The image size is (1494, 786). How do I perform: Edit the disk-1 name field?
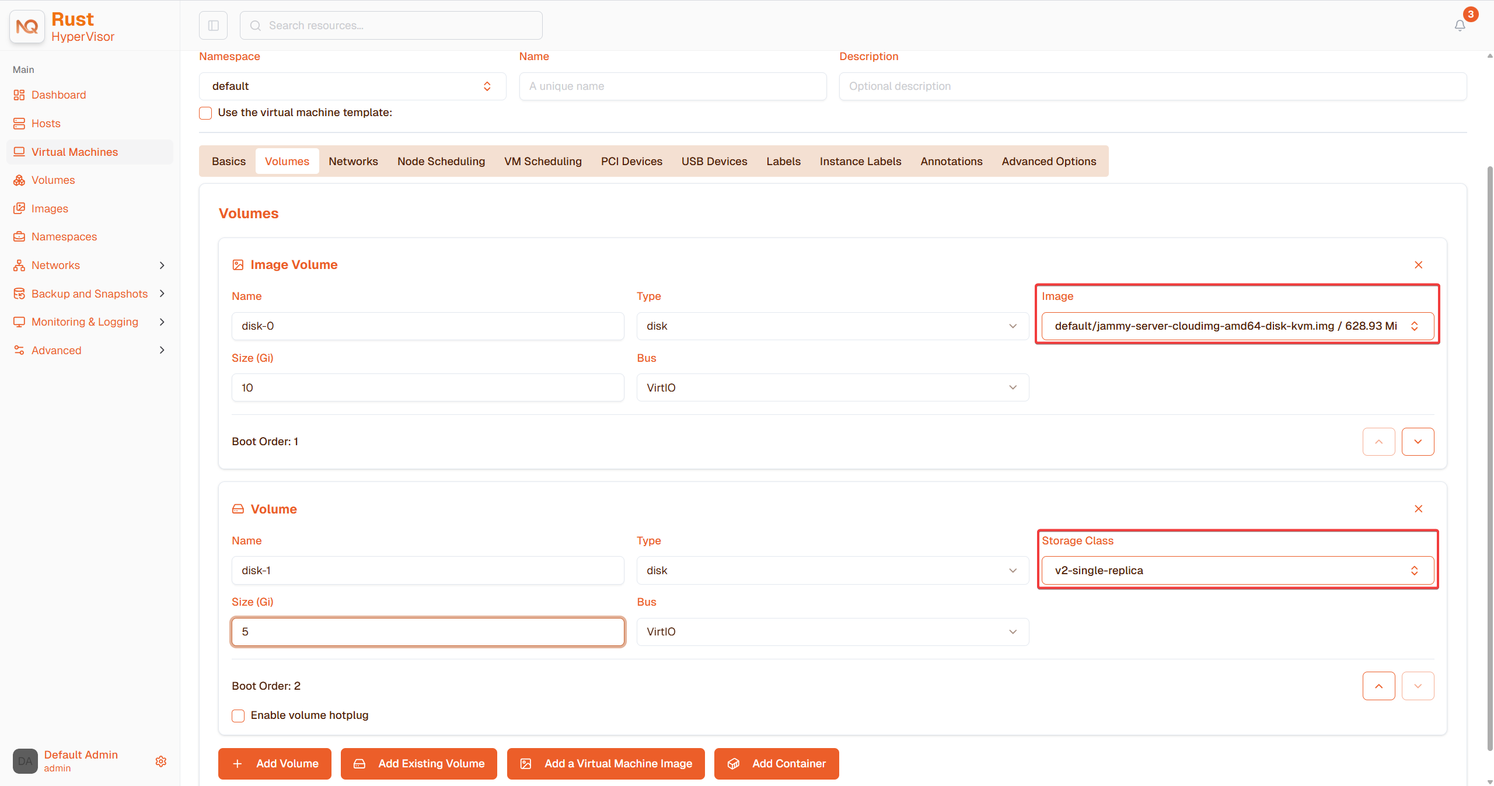click(428, 571)
